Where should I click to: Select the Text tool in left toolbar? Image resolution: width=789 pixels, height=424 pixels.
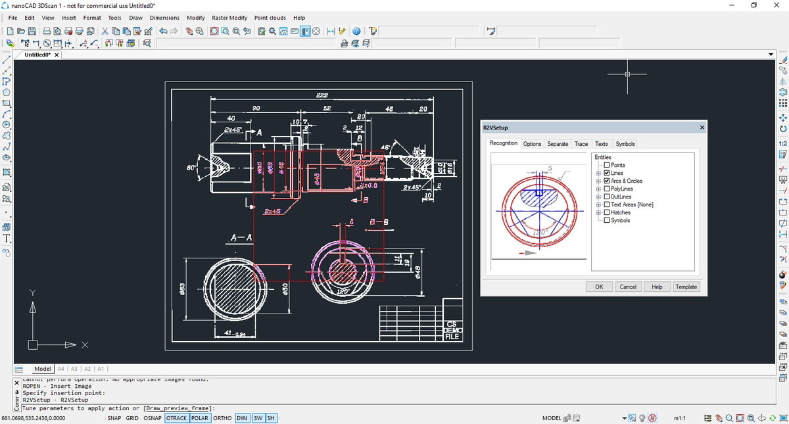[x=7, y=238]
